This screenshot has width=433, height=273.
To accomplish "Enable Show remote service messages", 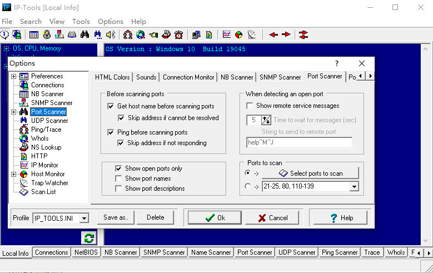I will click(250, 106).
